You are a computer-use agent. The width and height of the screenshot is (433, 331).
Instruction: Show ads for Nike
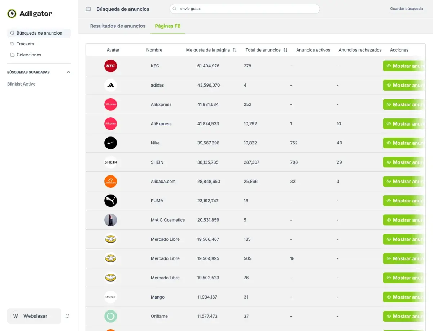pos(403,143)
